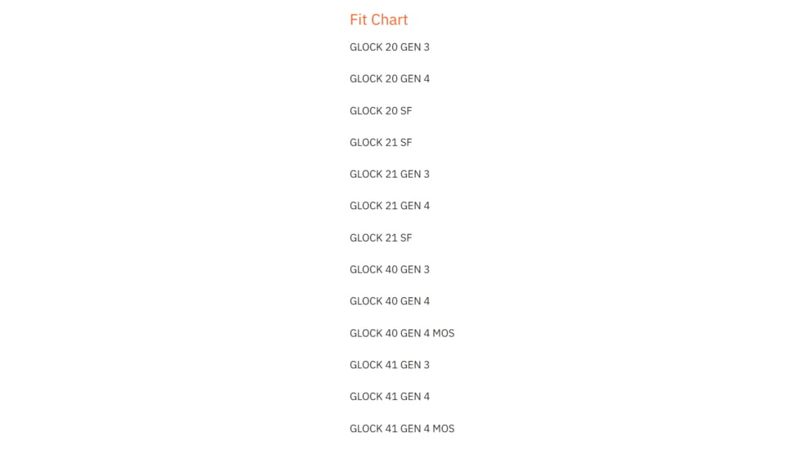Select the GLOCK 41 GEN 4 MOS line
Image resolution: width=799 pixels, height=449 pixels.
click(x=401, y=429)
